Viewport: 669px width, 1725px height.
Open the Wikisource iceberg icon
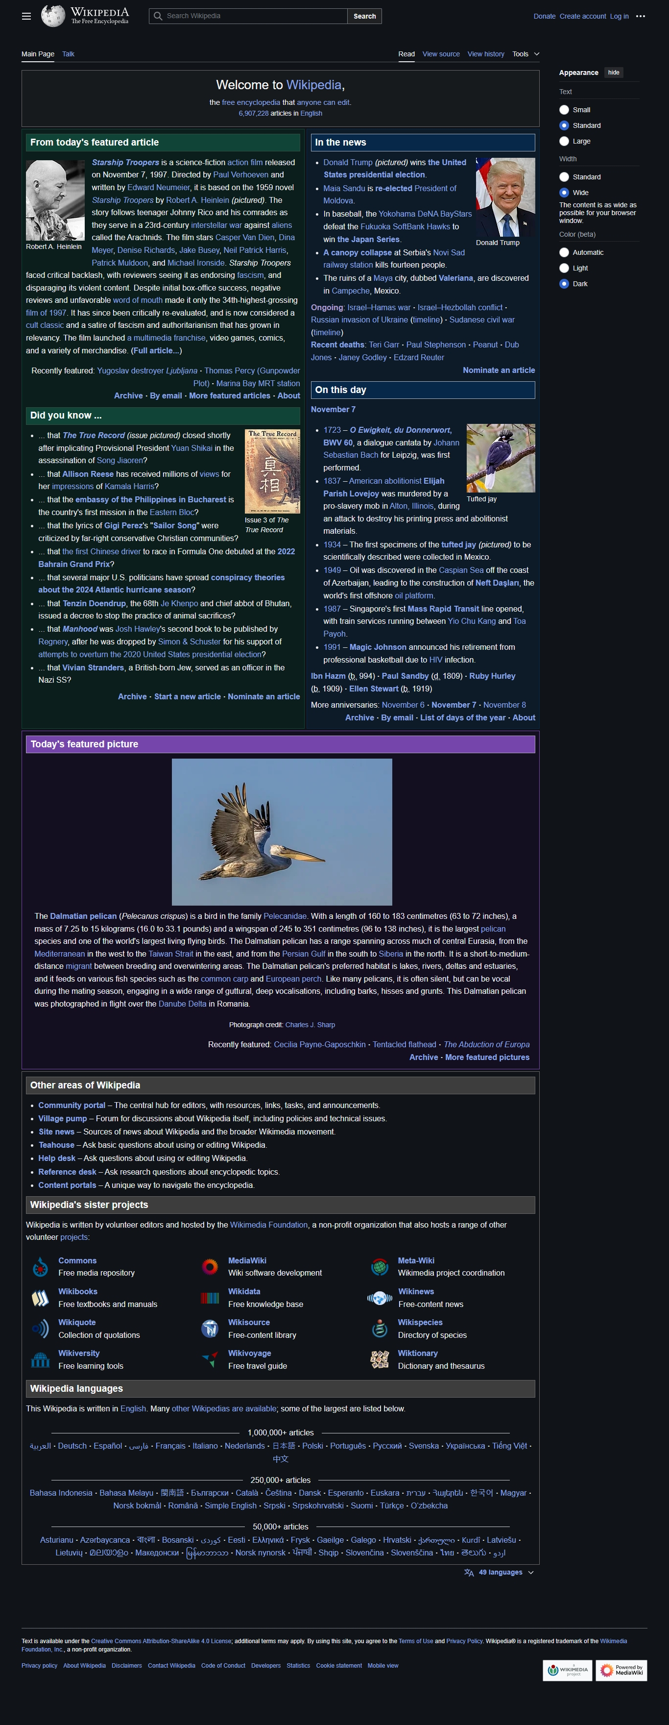[210, 1329]
